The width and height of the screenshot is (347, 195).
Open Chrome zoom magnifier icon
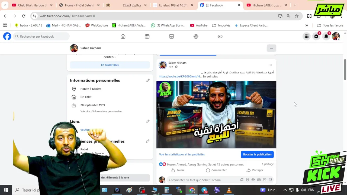(x=288, y=16)
